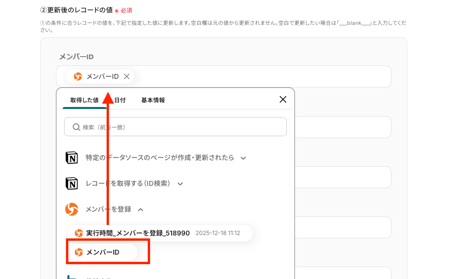
Task: Click inside the メンバーID input field
Action: tap(224, 76)
